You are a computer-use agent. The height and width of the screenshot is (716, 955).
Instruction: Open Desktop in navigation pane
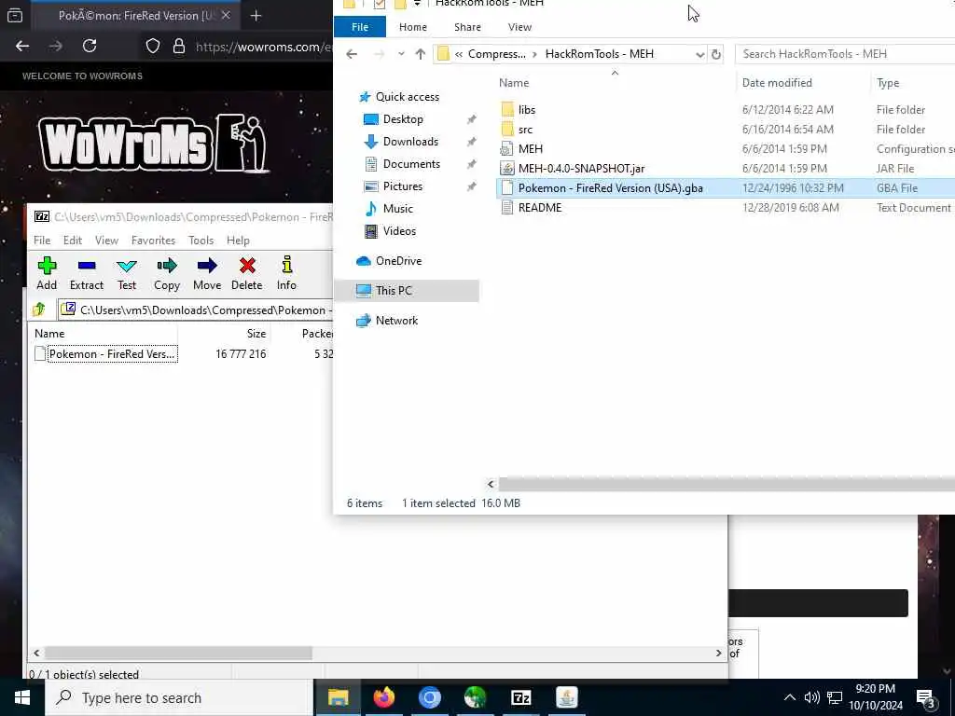tap(403, 119)
